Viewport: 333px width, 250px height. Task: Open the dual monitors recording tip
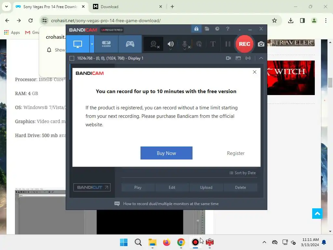tap(166, 204)
